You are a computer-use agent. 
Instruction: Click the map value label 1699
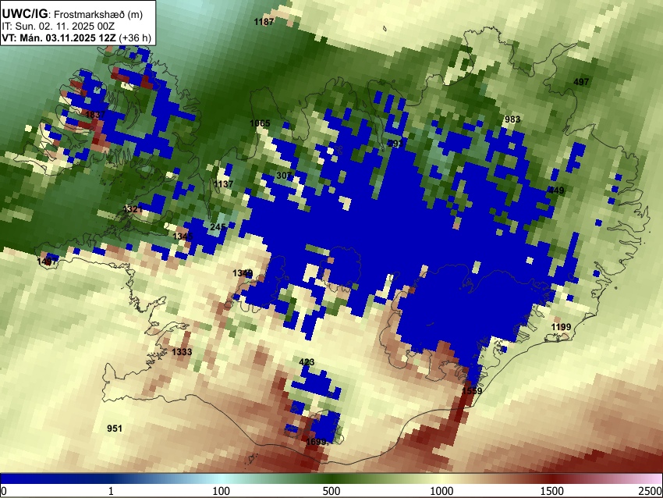pyautogui.click(x=316, y=442)
